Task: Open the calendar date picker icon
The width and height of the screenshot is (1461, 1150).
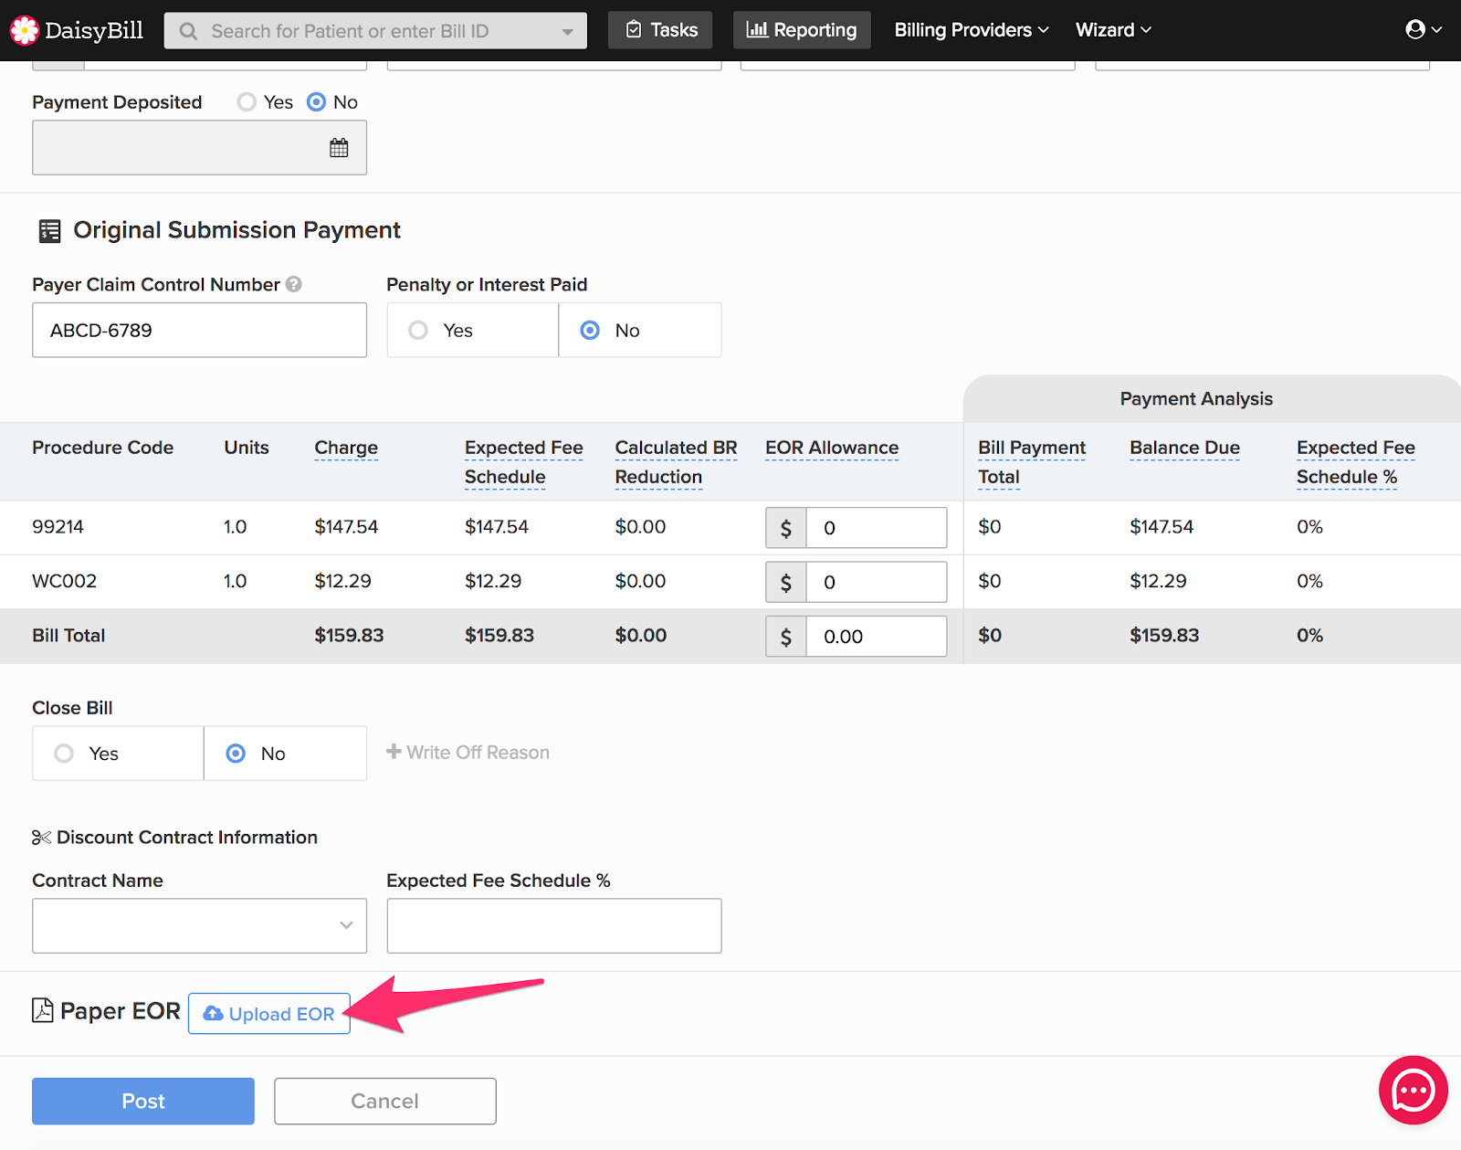Action: coord(339,148)
